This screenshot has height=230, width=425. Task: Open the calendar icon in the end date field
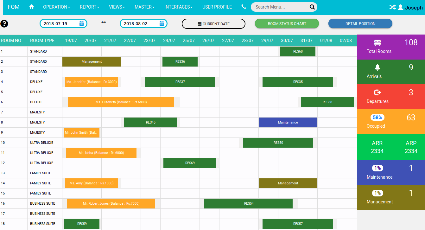coord(162,23)
